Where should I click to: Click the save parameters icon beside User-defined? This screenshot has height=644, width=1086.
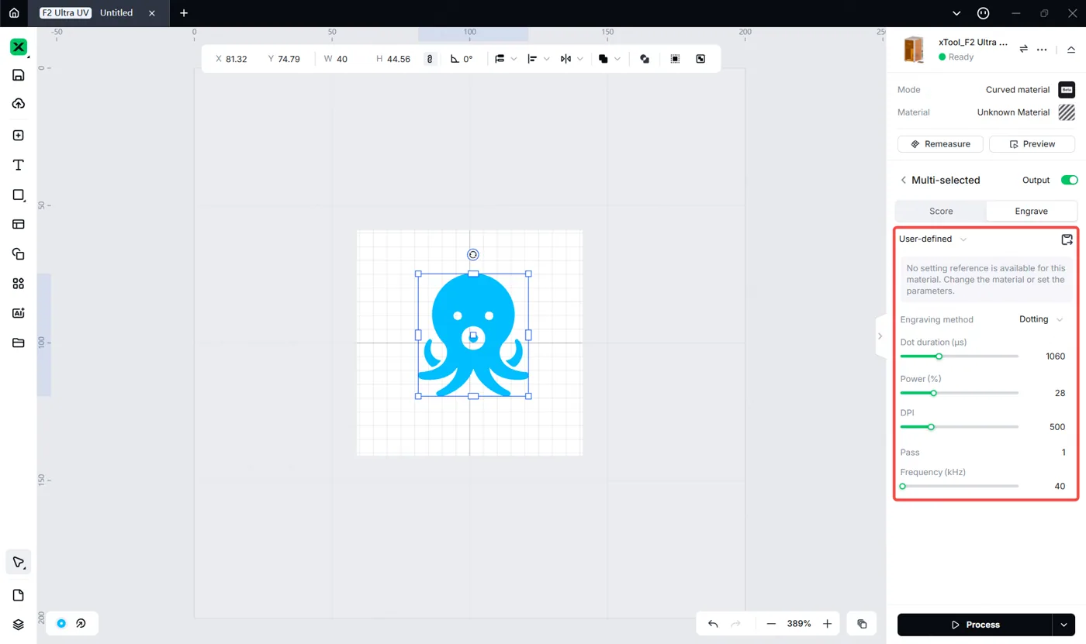tap(1067, 239)
